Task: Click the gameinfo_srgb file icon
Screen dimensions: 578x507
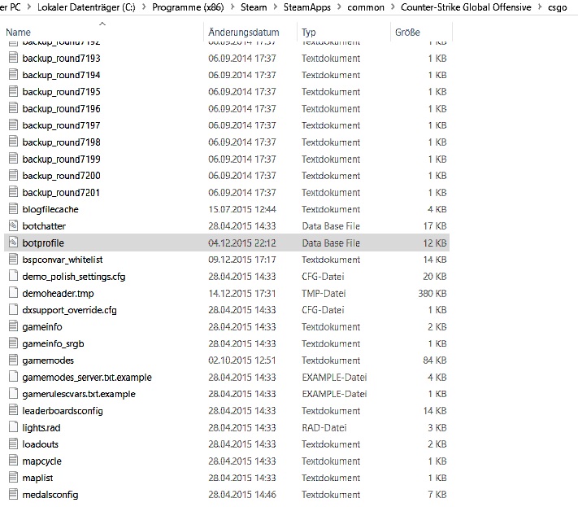Action: [x=13, y=343]
